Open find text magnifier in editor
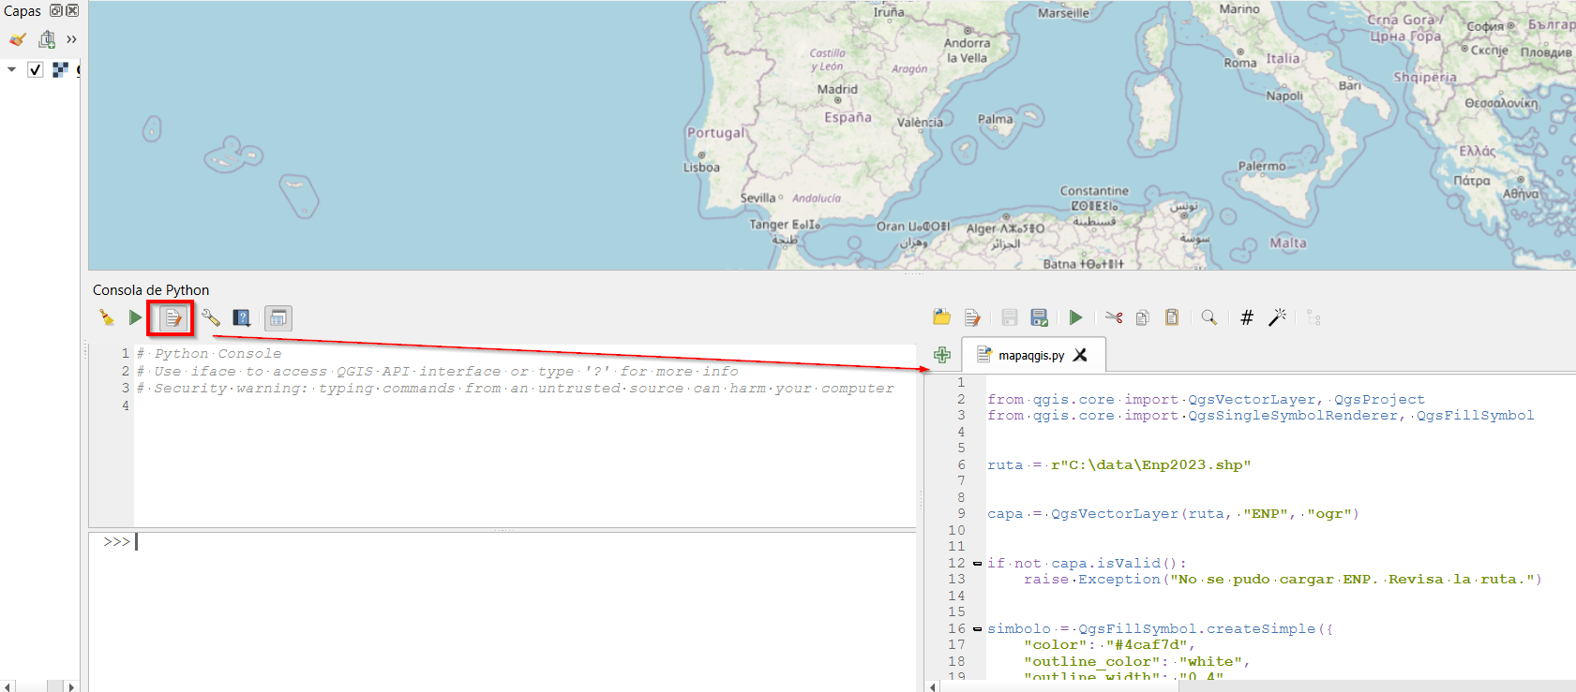The image size is (1576, 692). point(1209,317)
